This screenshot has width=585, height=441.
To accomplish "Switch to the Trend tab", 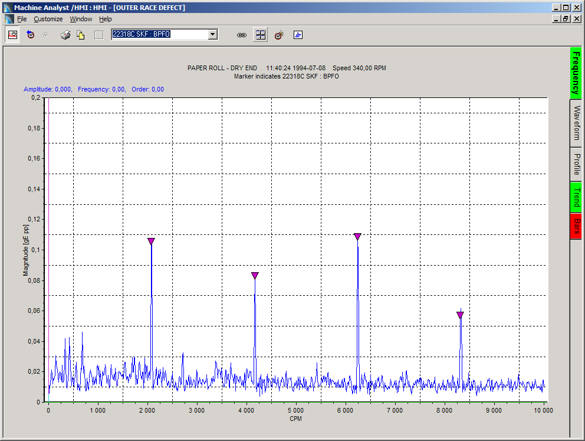I will (x=576, y=197).
